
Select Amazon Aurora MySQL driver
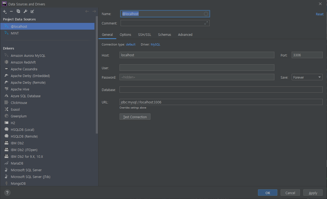coord(47,55)
